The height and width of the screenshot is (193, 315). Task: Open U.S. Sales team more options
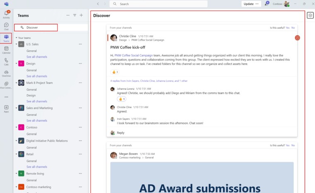pyautogui.click(x=80, y=44)
